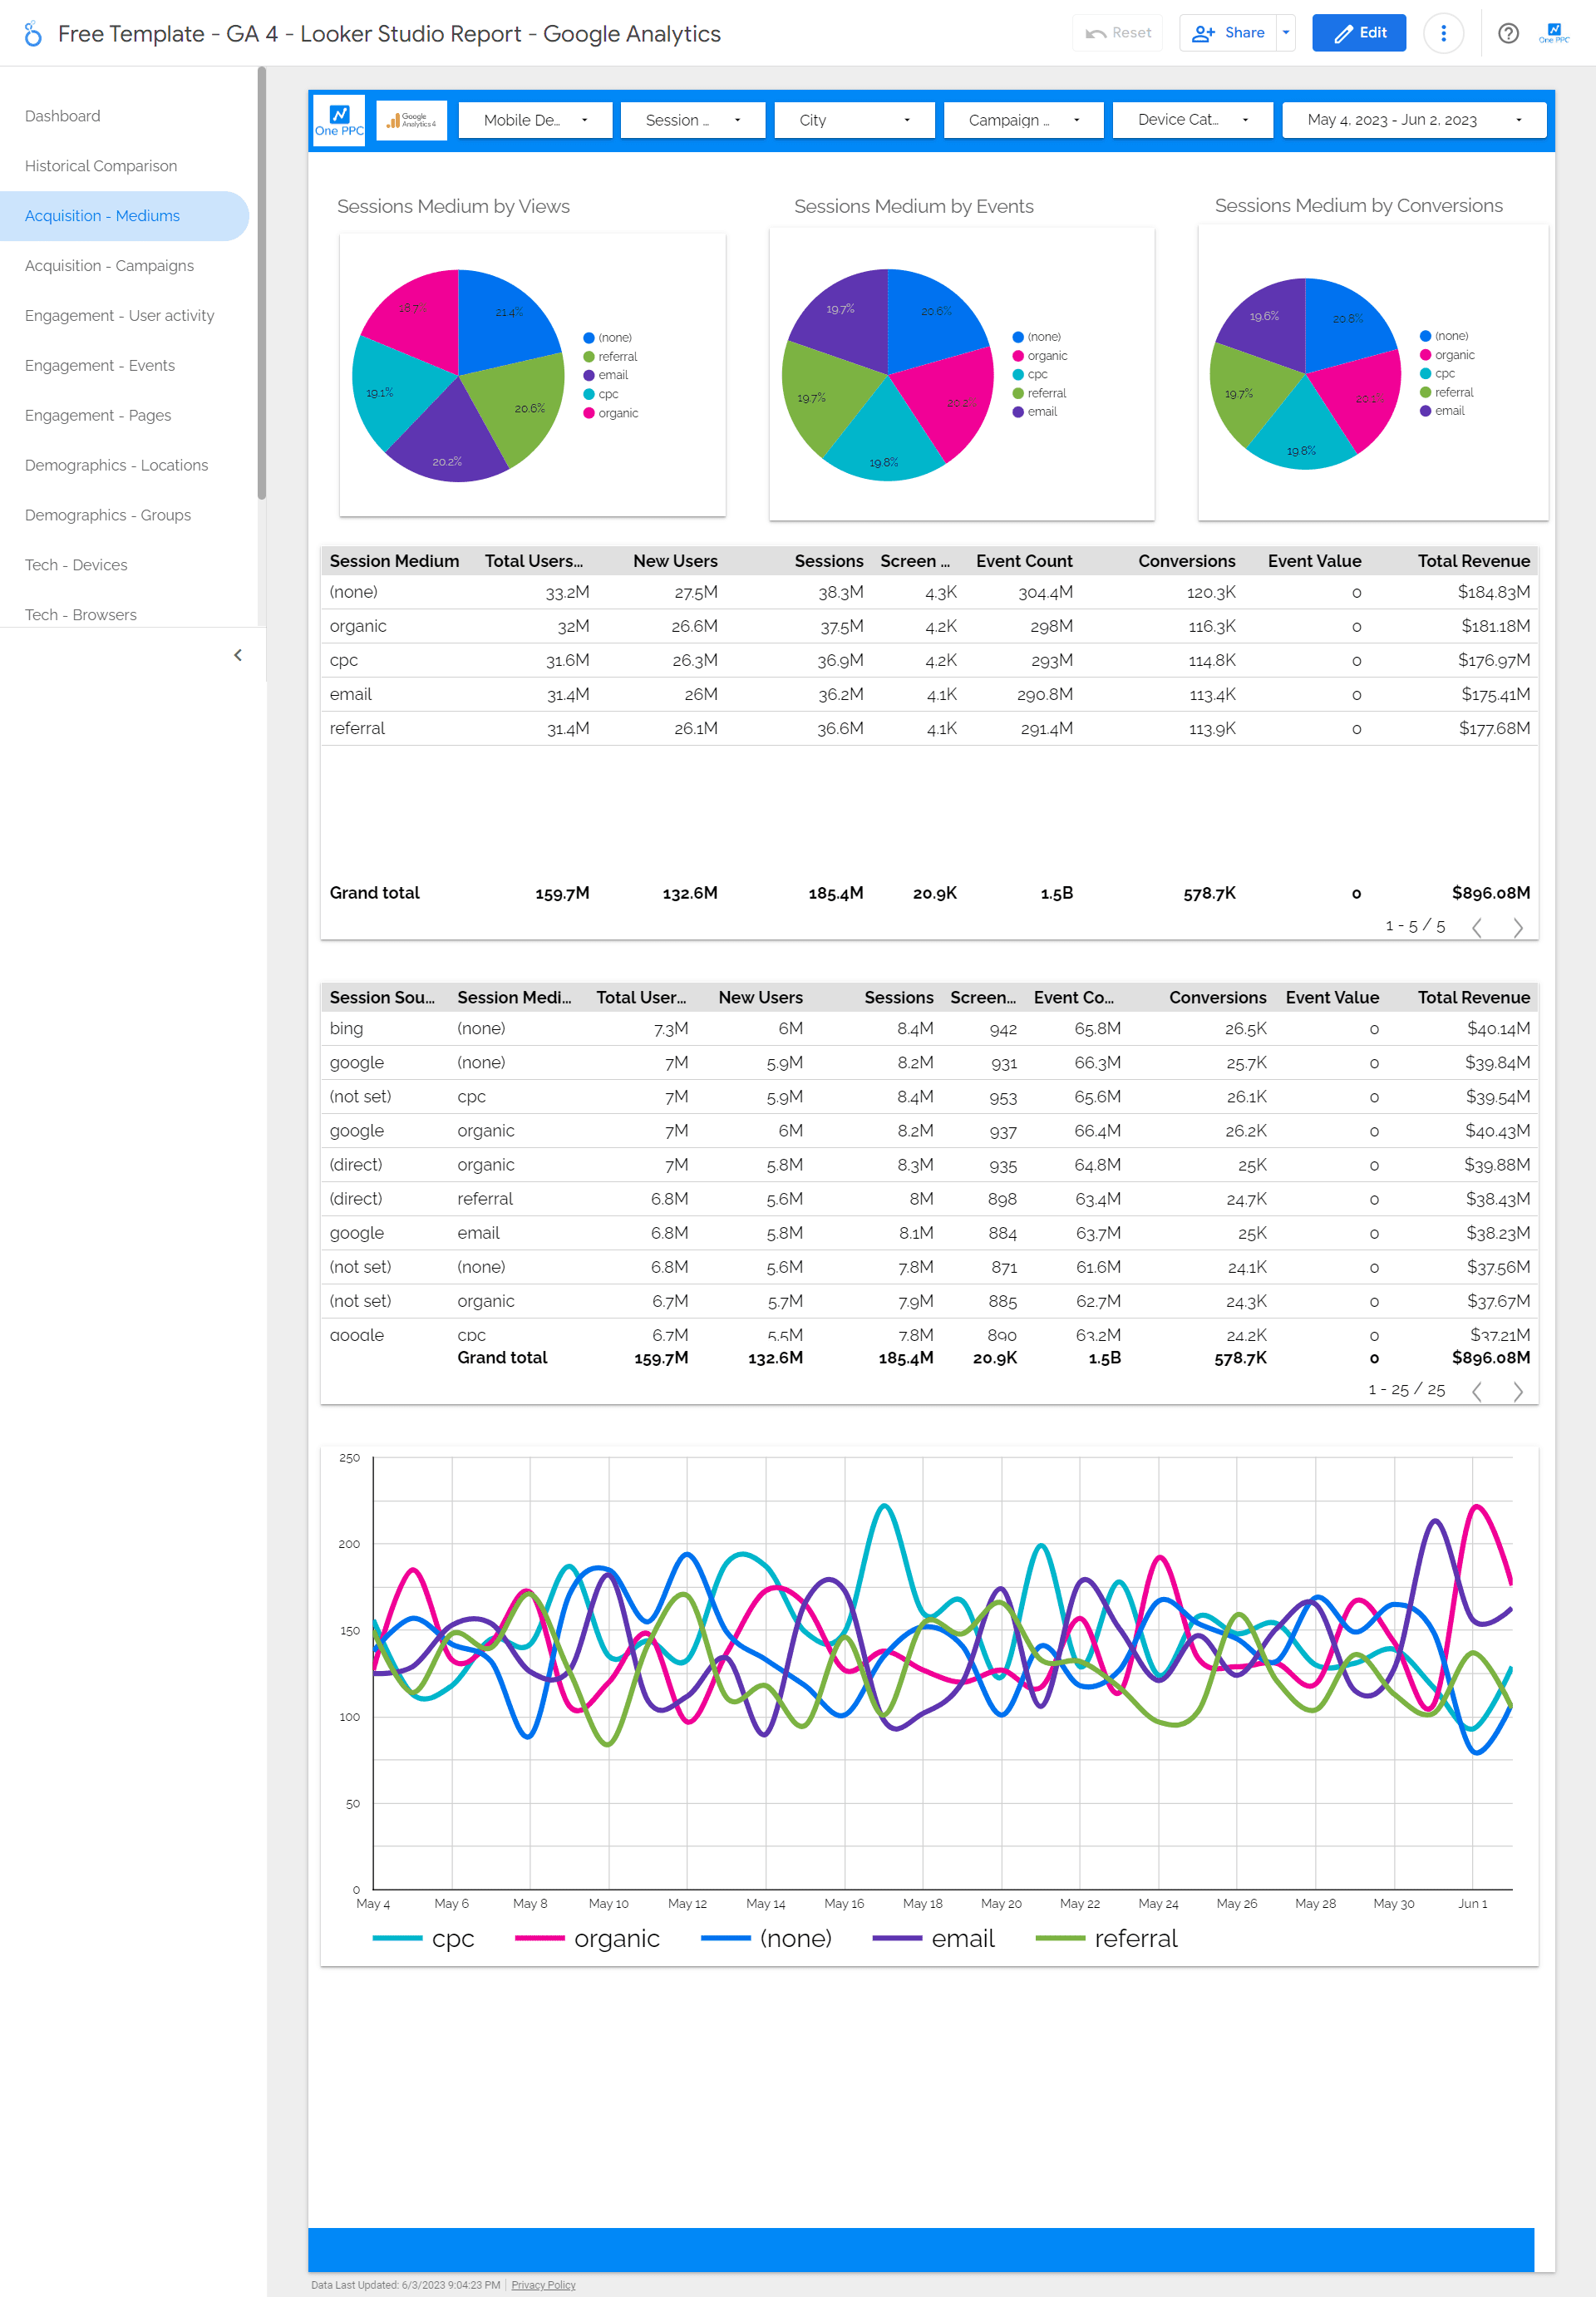Open the three-dot more options menu
Screen dimensions: 1596x2297
pos(1444,33)
